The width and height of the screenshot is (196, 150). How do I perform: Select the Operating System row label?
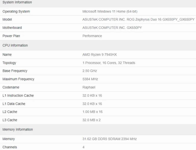tap(16, 11)
